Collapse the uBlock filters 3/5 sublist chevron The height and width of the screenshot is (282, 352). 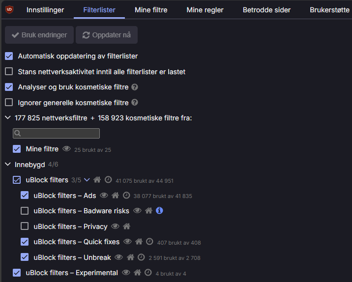pyautogui.click(x=87, y=180)
